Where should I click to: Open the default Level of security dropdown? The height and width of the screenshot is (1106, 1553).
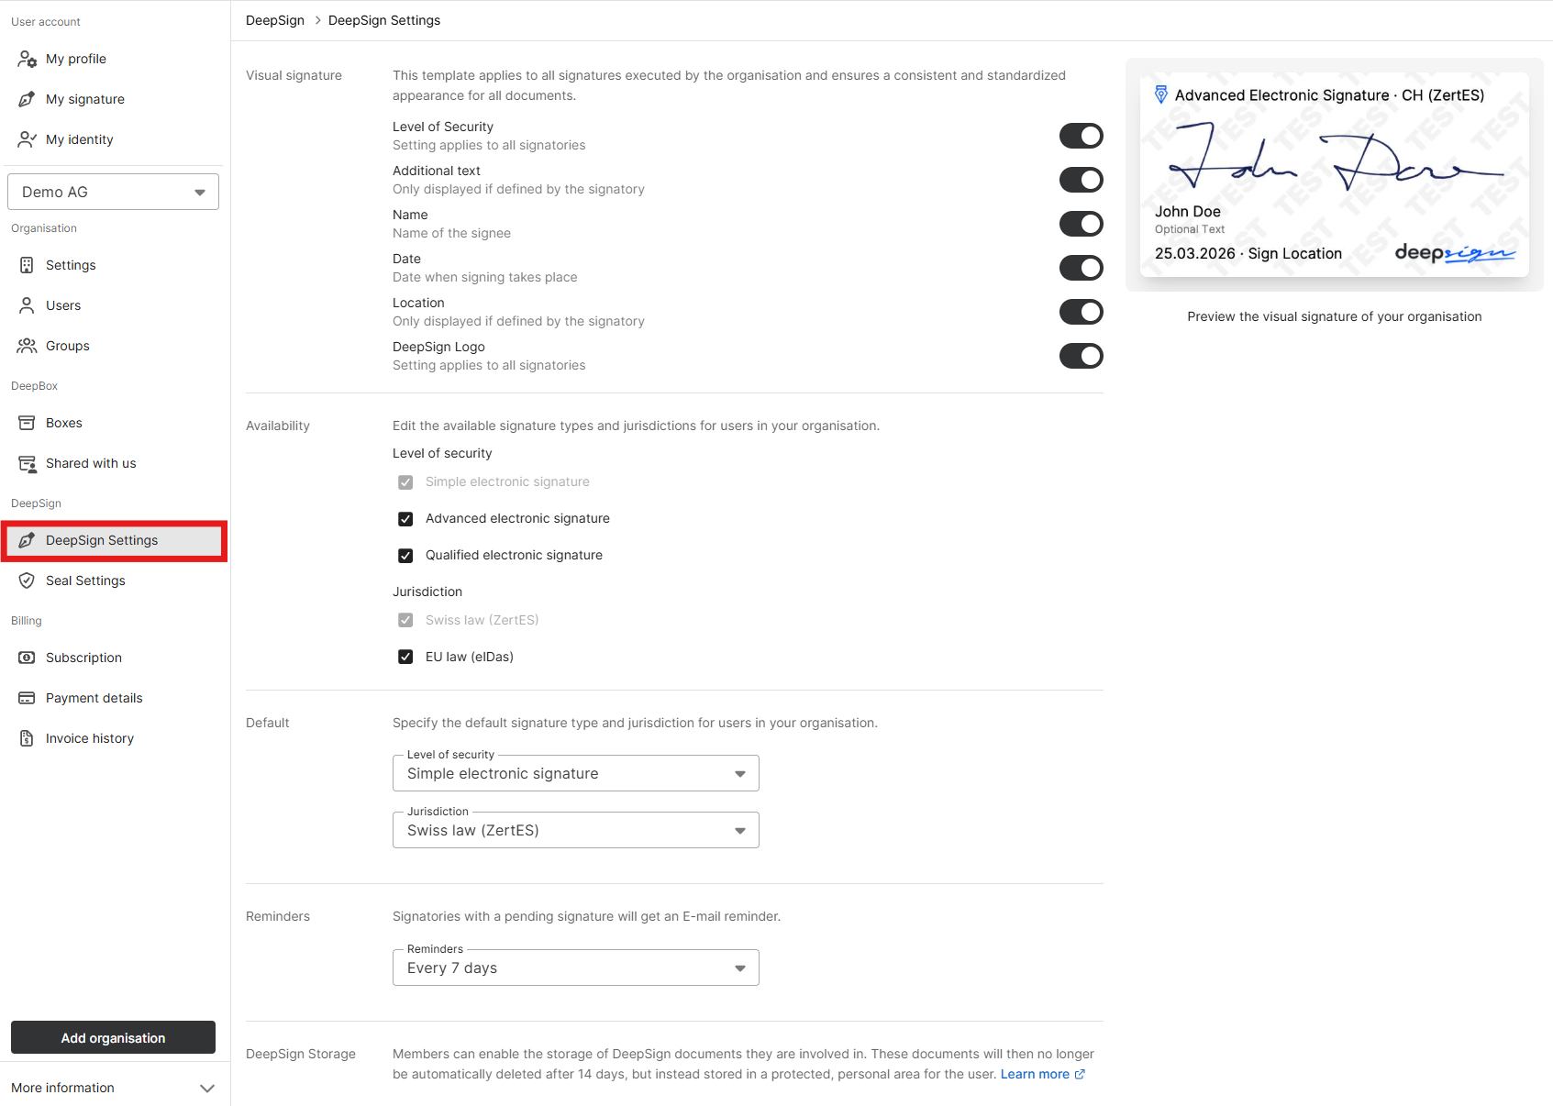pos(575,774)
